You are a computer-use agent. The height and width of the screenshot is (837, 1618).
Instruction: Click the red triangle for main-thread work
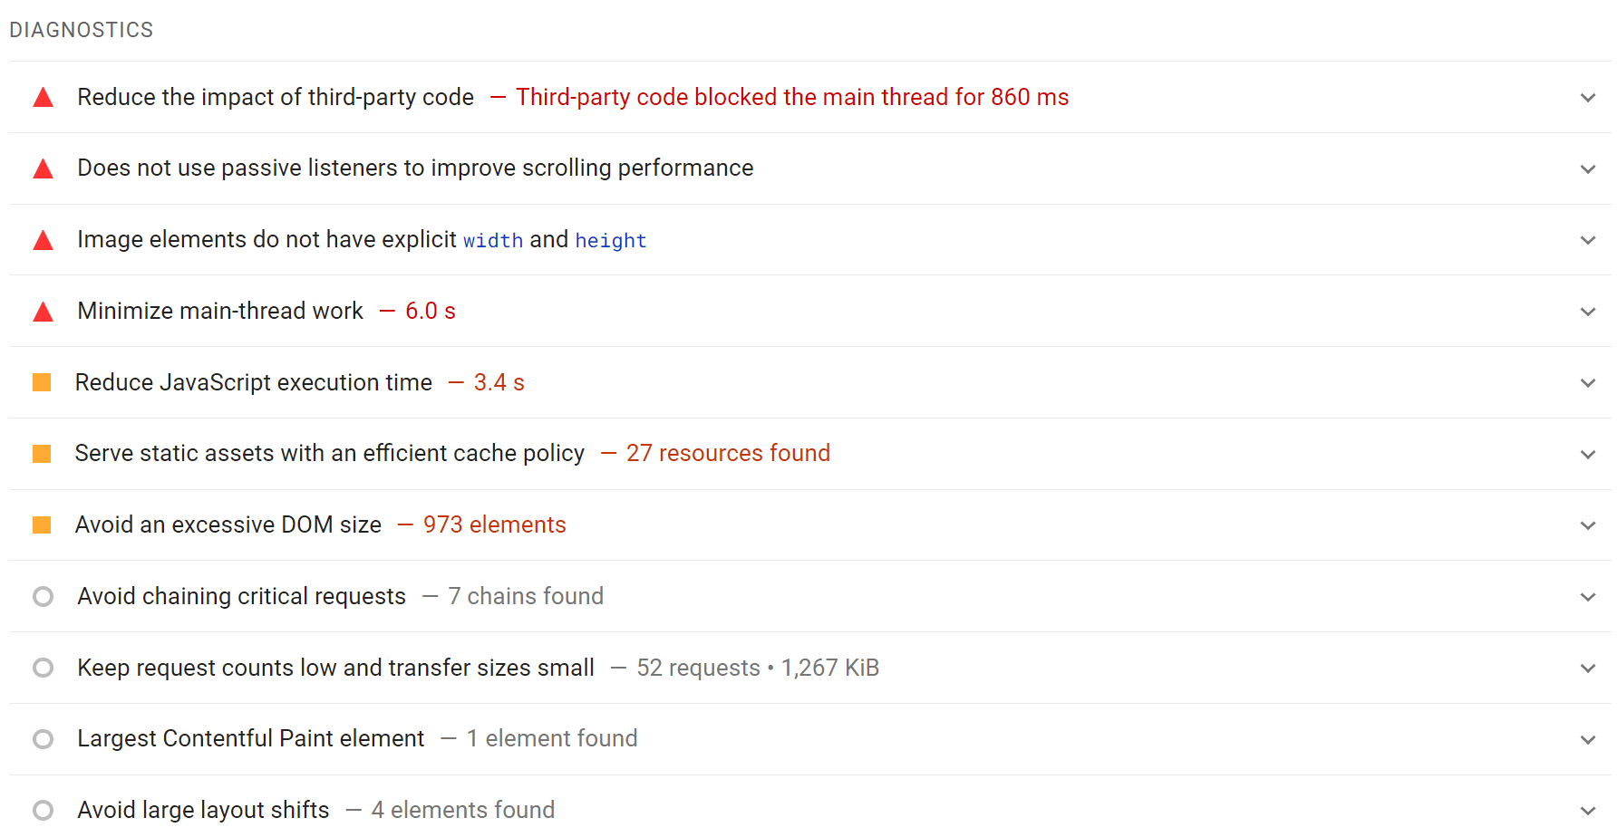point(43,311)
